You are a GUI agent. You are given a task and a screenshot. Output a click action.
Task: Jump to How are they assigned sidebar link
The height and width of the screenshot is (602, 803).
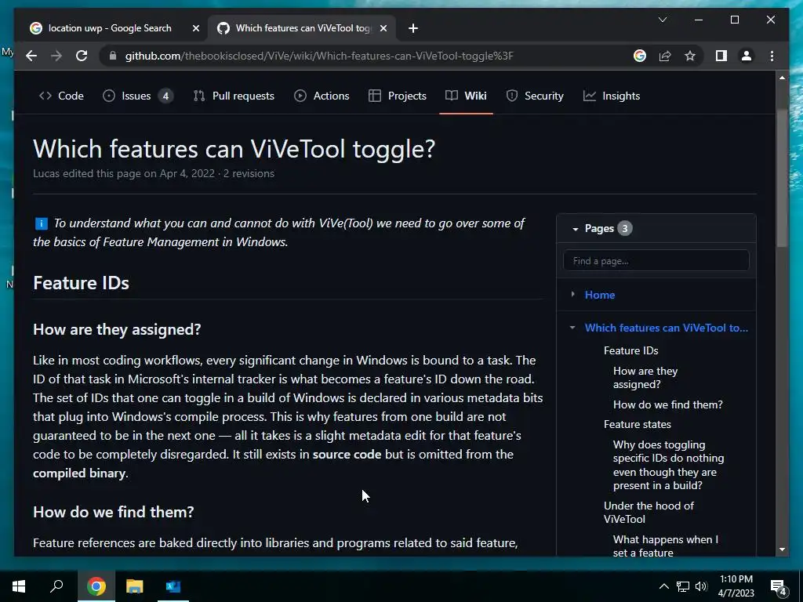[645, 378]
